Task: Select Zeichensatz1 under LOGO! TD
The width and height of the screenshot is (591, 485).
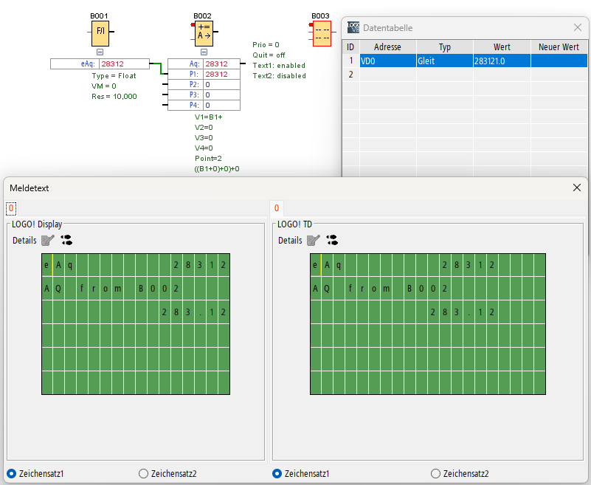Action: click(277, 473)
